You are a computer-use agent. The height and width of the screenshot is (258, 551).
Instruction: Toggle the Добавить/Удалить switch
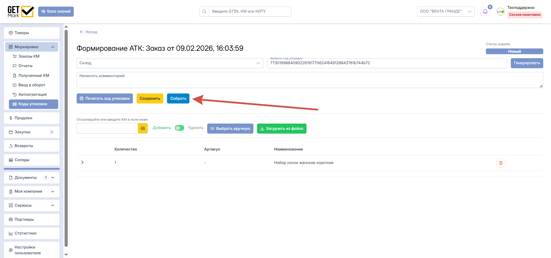click(179, 128)
